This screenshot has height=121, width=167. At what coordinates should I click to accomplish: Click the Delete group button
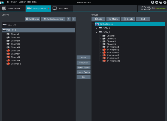click(128, 19)
